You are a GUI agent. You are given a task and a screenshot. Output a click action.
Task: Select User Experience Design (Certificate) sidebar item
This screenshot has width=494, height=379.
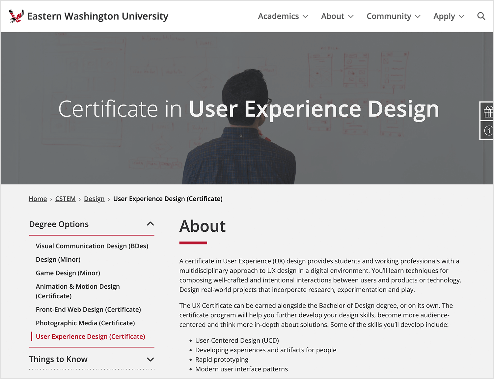(90, 336)
